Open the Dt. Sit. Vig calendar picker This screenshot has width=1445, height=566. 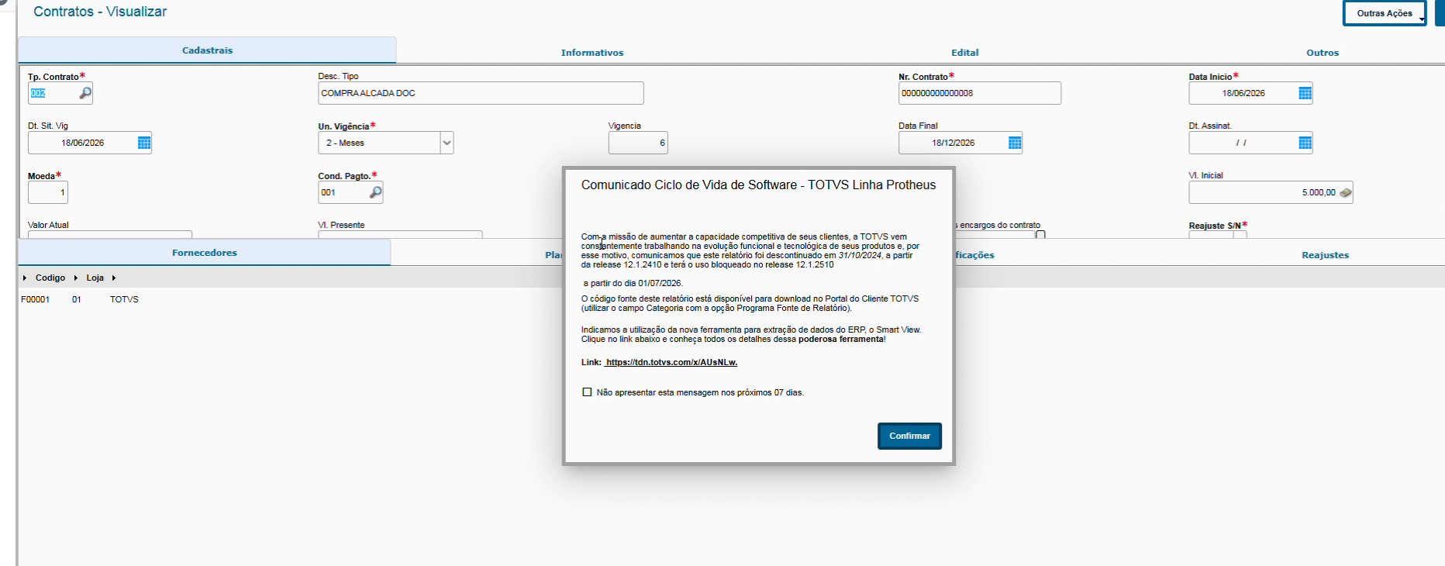pos(144,143)
